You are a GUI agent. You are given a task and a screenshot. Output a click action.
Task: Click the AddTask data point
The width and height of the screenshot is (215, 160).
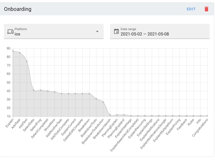(x=20, y=53)
